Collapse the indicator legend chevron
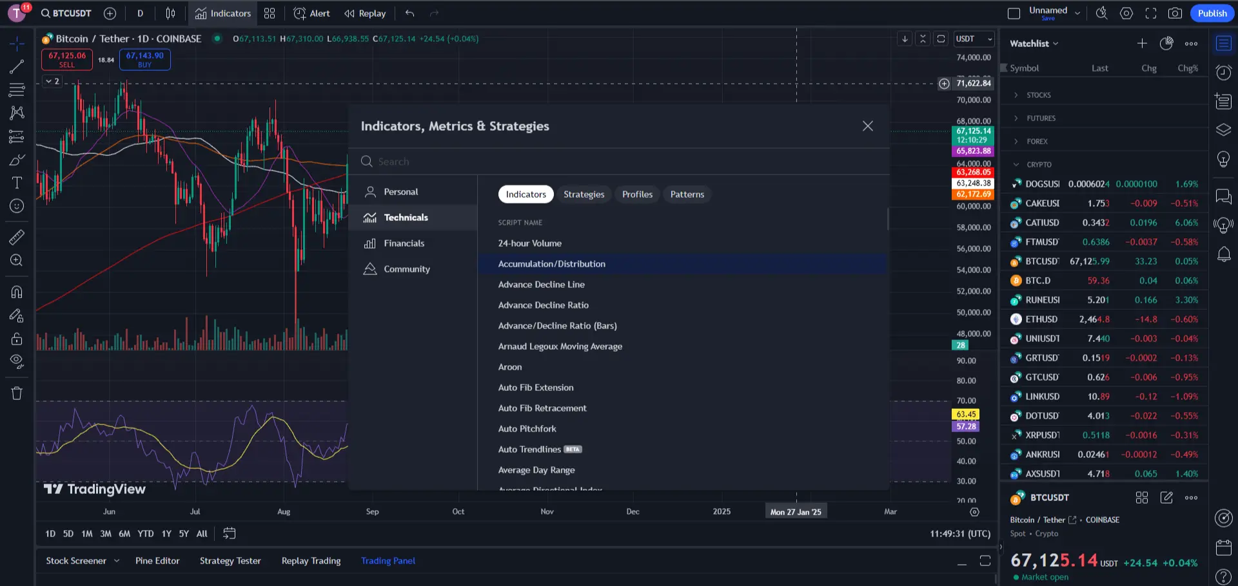The height and width of the screenshot is (586, 1238). coord(52,81)
